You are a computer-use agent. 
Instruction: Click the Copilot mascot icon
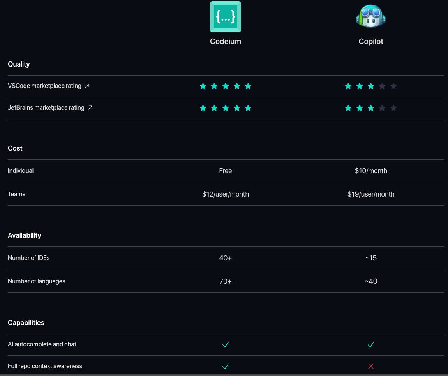pyautogui.click(x=370, y=16)
